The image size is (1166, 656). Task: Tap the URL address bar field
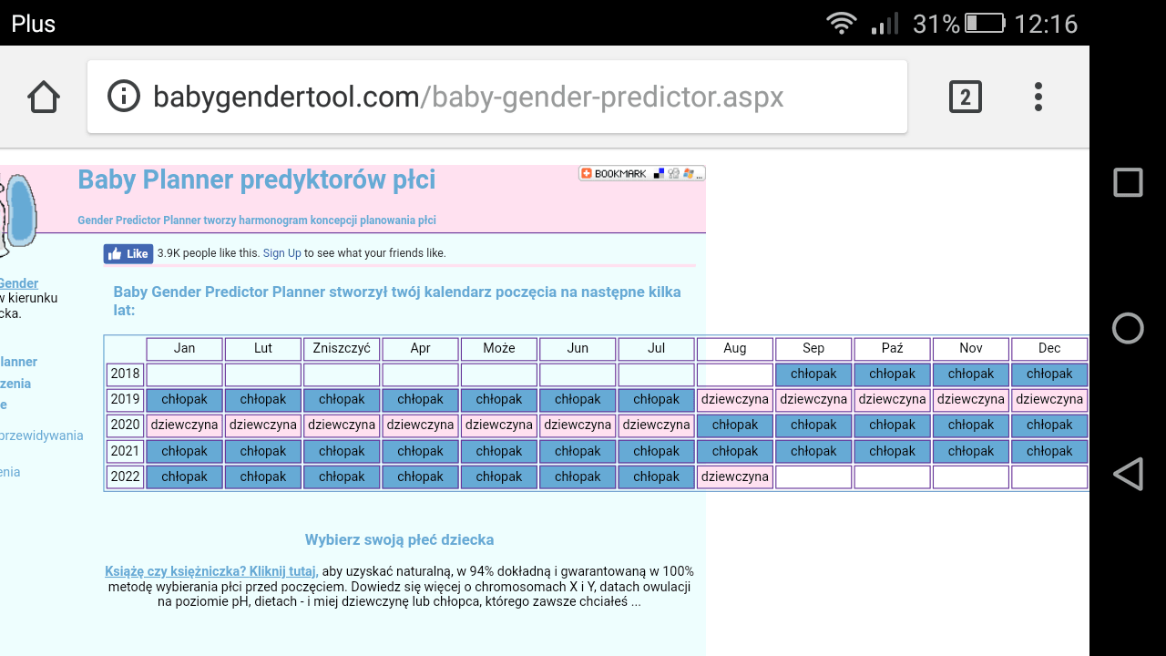(x=510, y=97)
